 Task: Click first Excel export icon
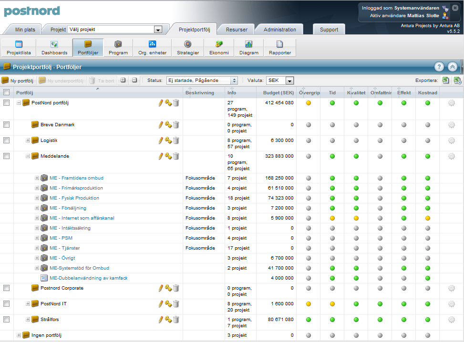coord(446,80)
